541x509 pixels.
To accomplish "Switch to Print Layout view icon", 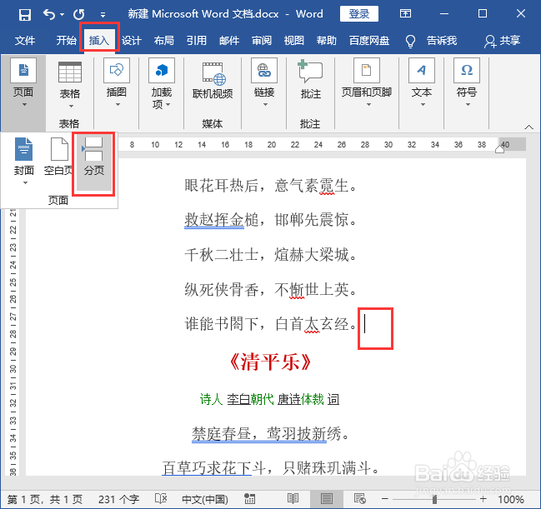I will click(327, 498).
